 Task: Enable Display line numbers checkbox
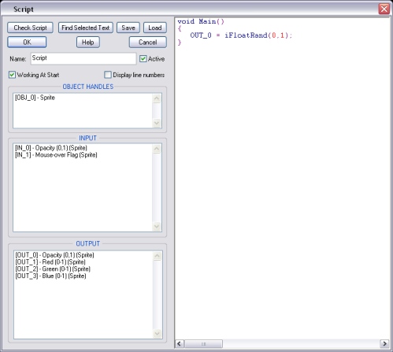108,75
